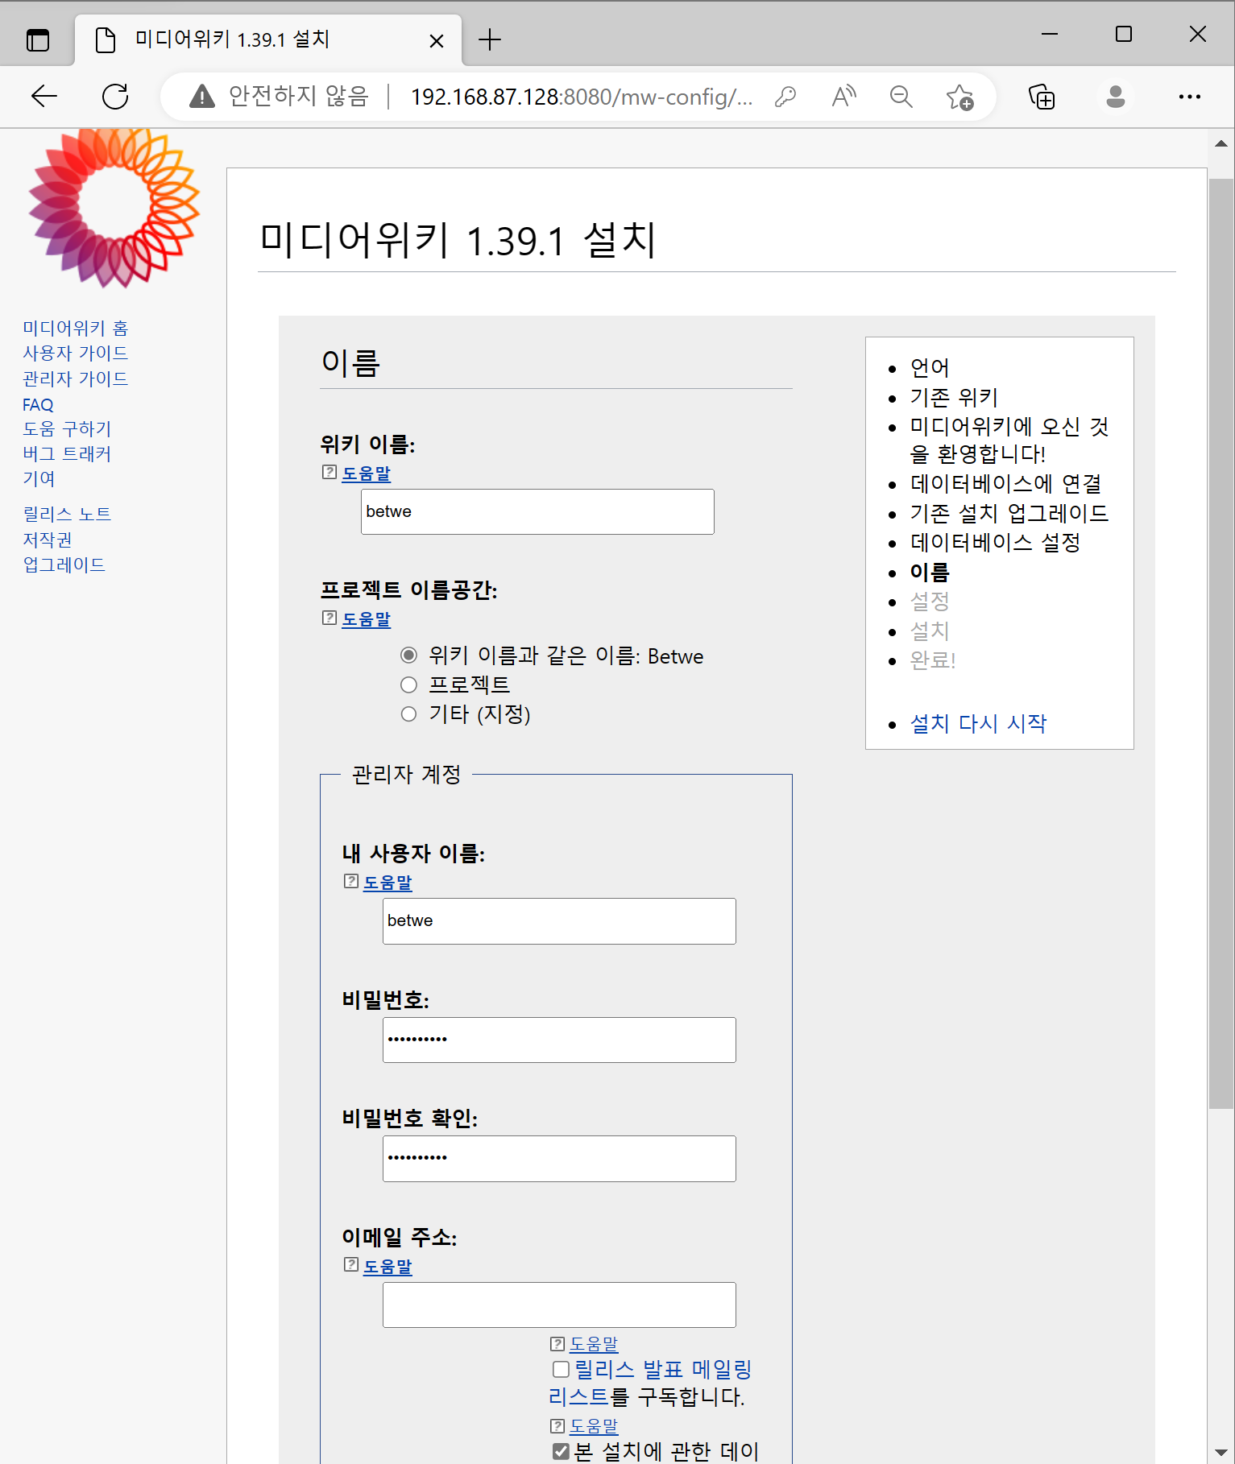Click the 설치 다시 시작 link
The image size is (1235, 1464).
pos(978,723)
